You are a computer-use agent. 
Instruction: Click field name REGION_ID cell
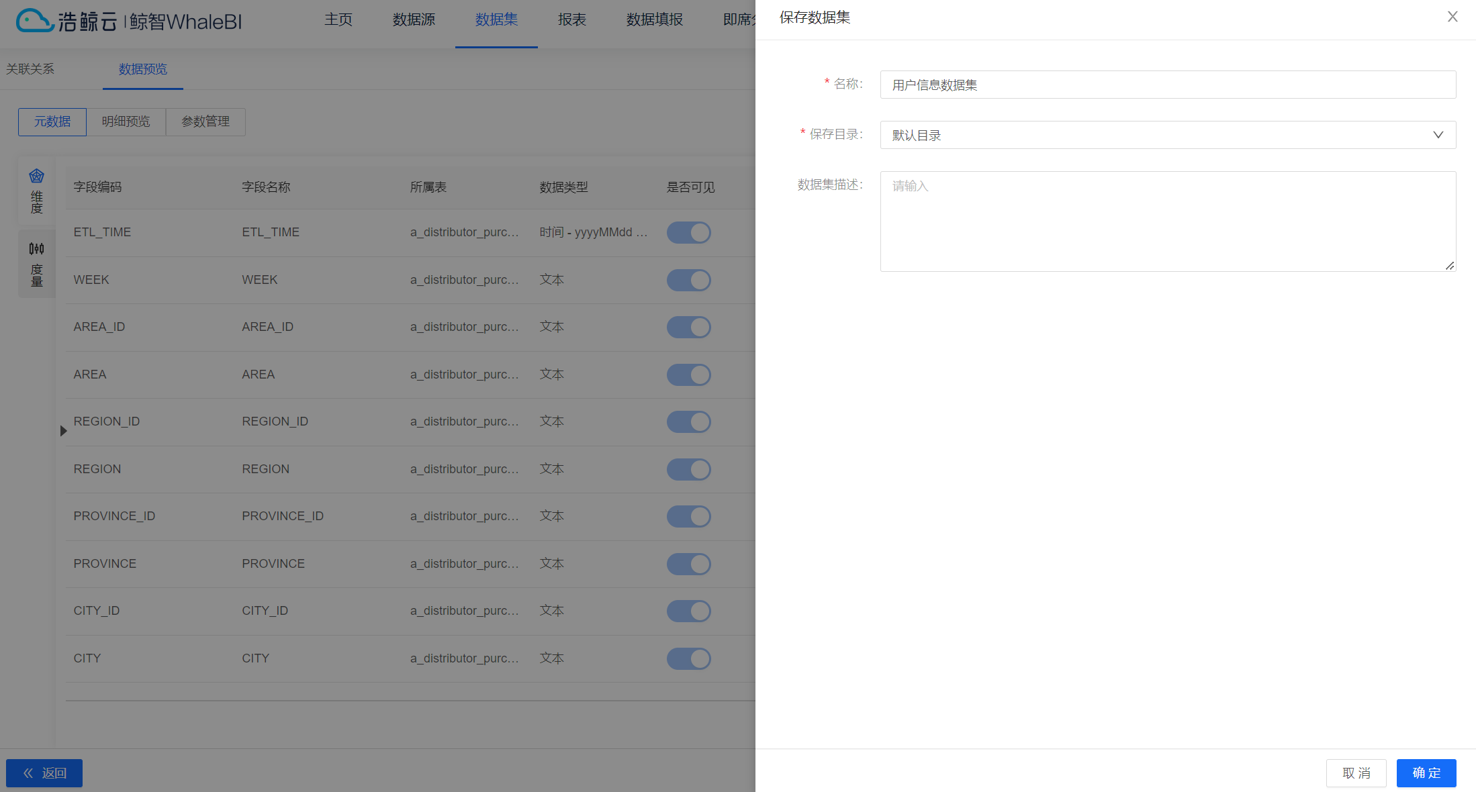pos(275,422)
